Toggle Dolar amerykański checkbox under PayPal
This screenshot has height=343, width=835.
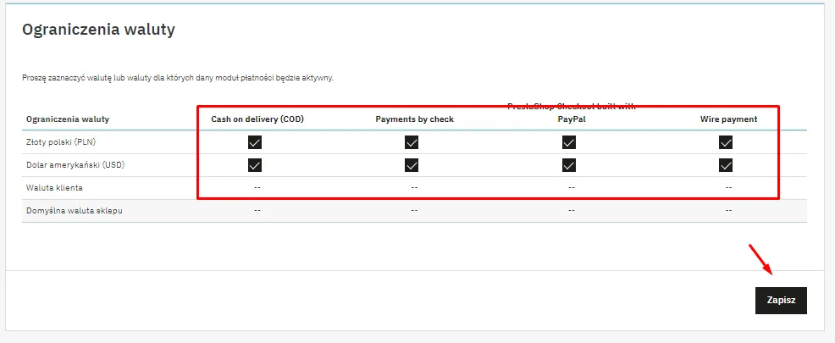click(x=569, y=164)
